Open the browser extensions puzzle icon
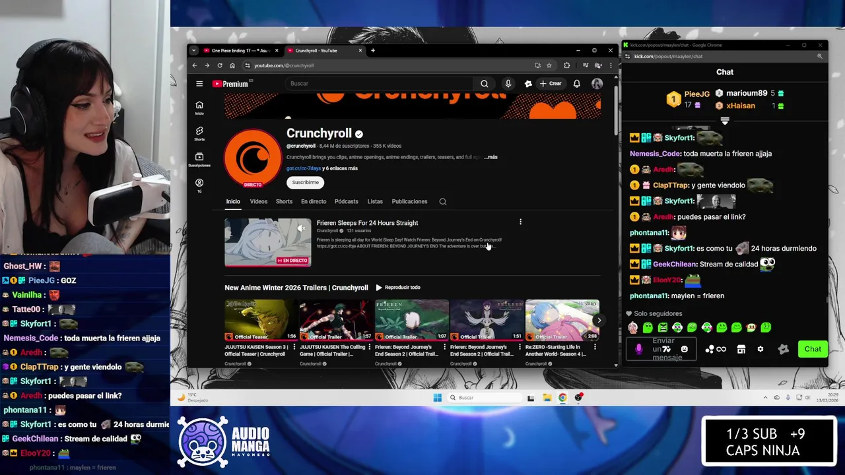845x475 pixels. coord(566,65)
